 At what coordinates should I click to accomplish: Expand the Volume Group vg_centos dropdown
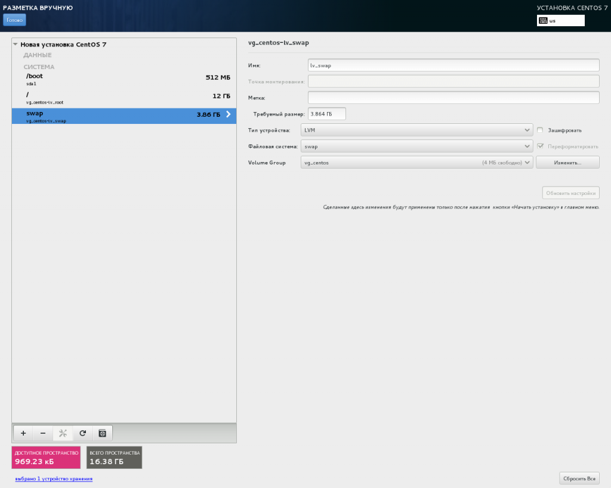click(416, 162)
